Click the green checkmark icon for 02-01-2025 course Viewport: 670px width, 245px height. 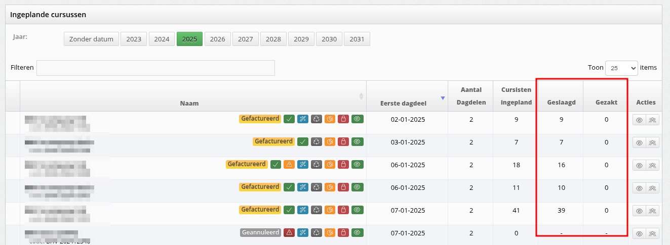[289, 119]
